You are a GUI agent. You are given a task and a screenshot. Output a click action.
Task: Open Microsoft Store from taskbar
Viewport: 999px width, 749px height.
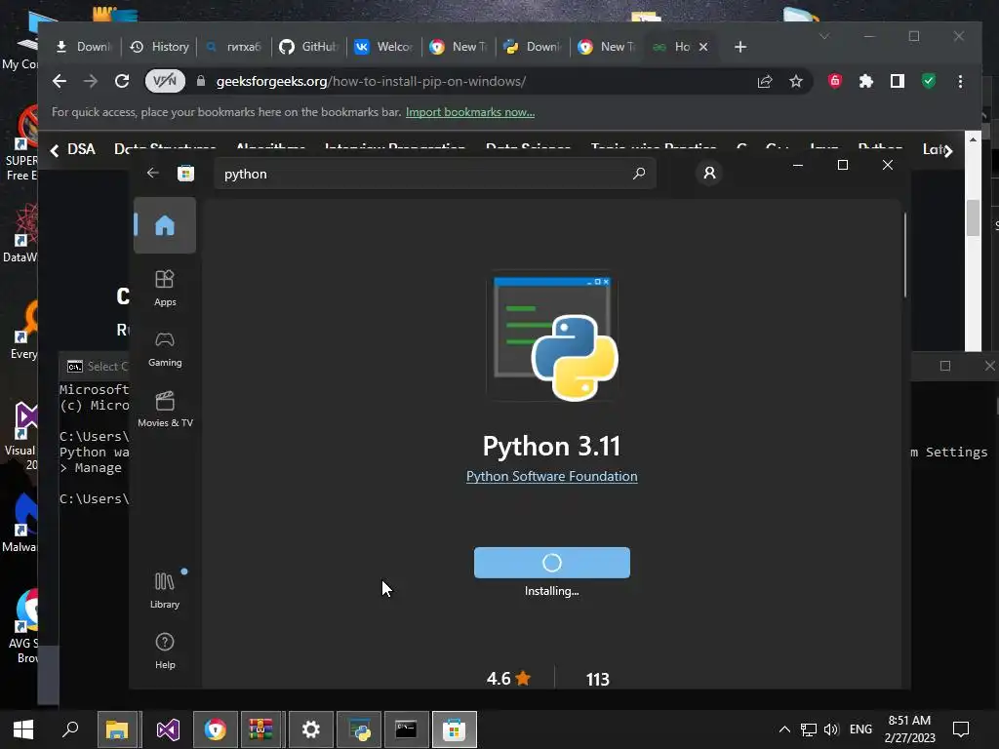[x=455, y=729]
